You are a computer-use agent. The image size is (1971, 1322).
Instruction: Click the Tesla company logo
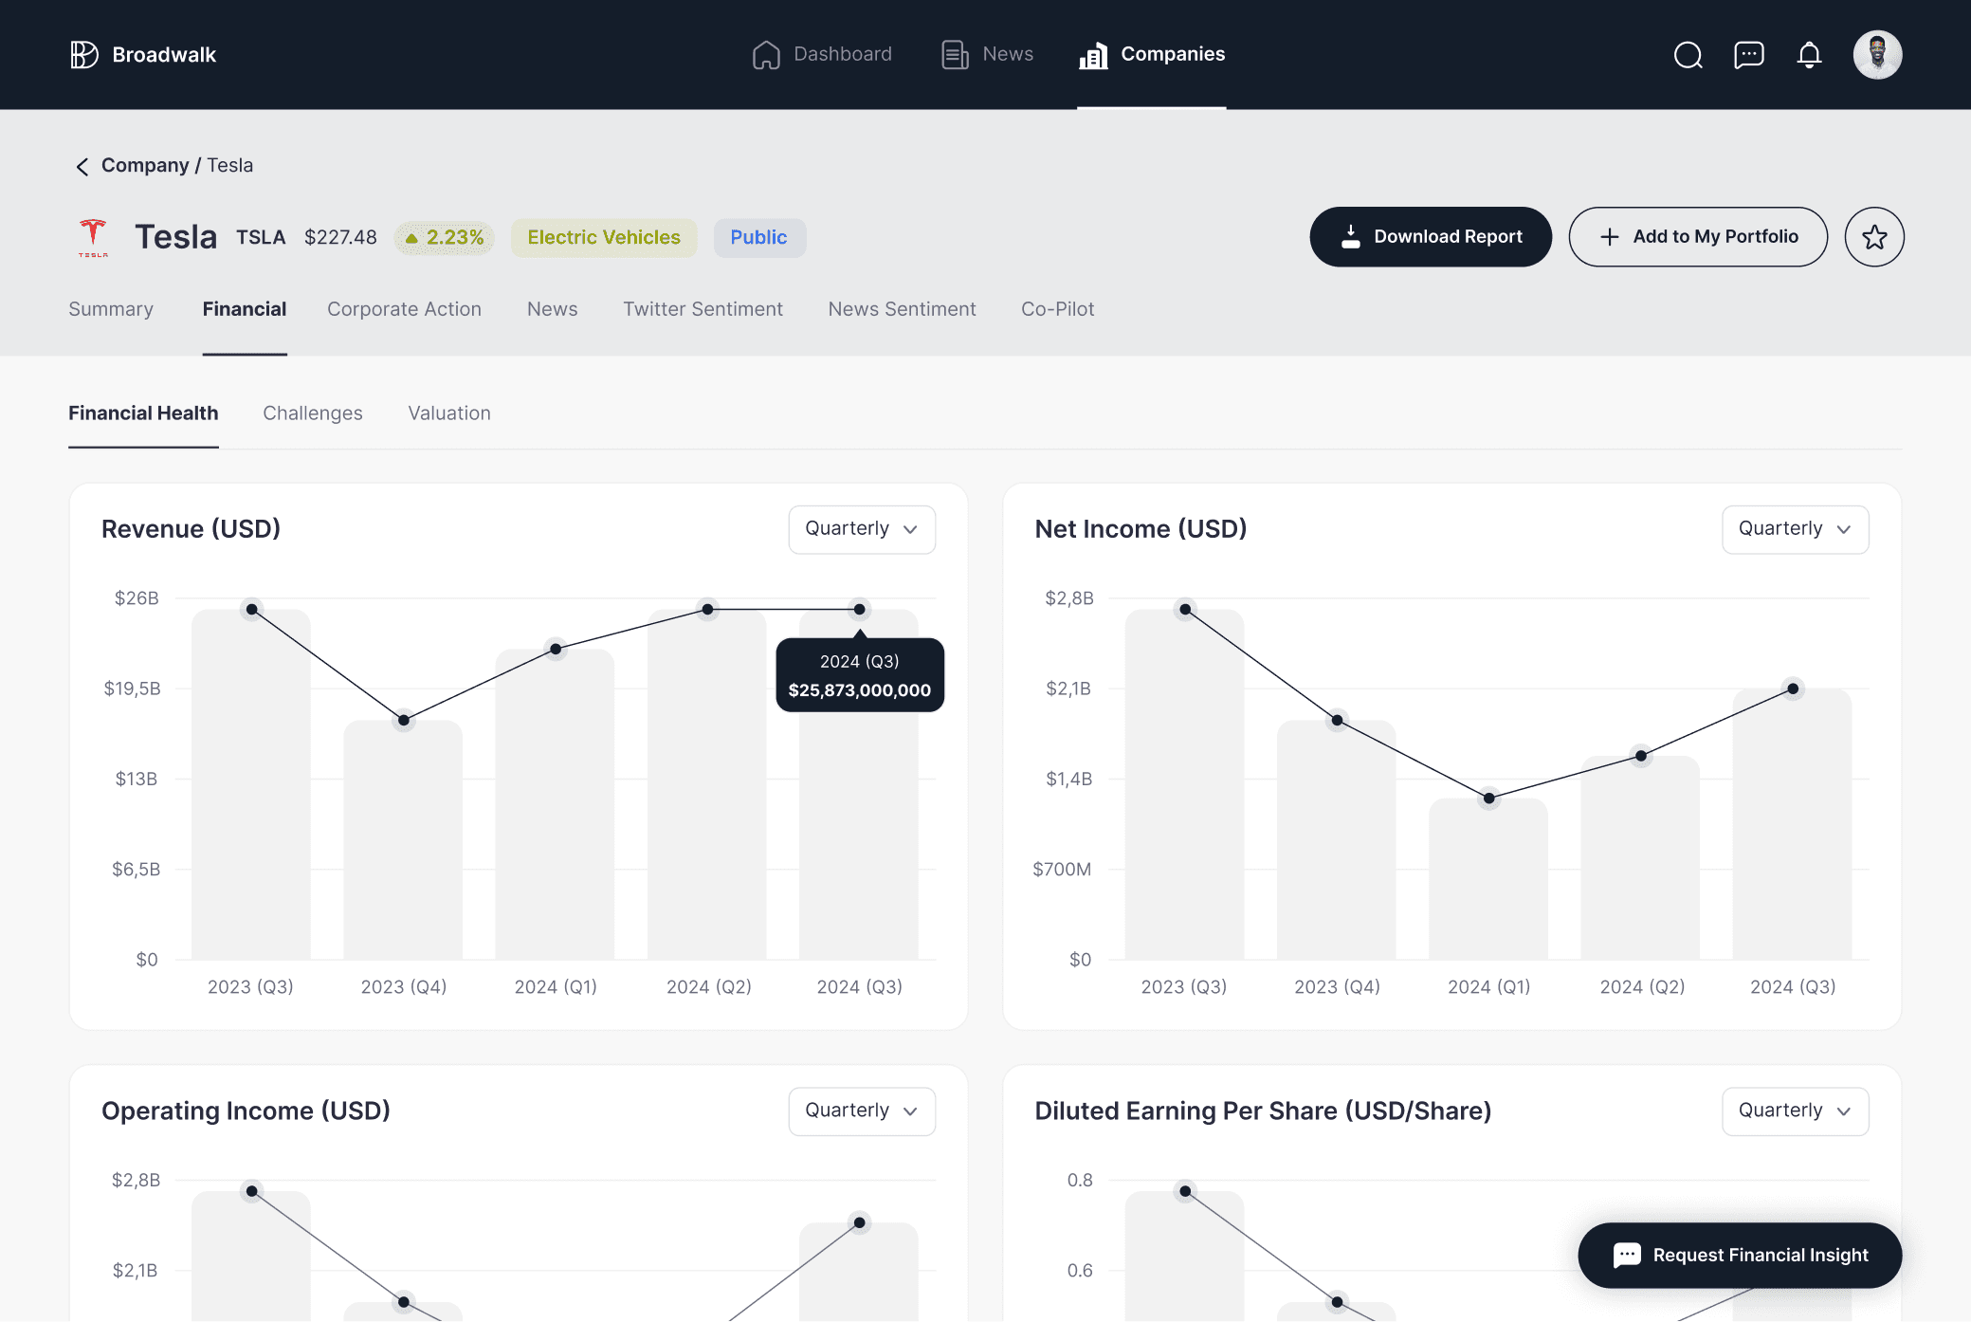click(x=93, y=237)
